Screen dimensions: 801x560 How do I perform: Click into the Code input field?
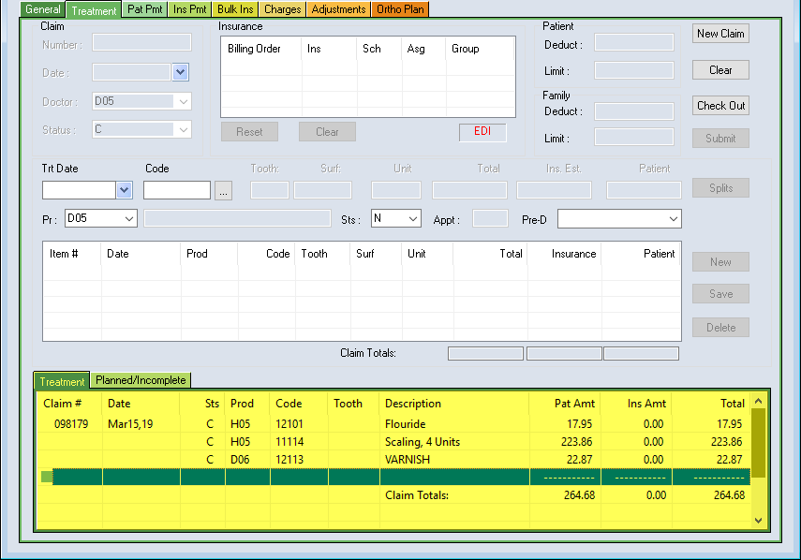pyautogui.click(x=176, y=190)
